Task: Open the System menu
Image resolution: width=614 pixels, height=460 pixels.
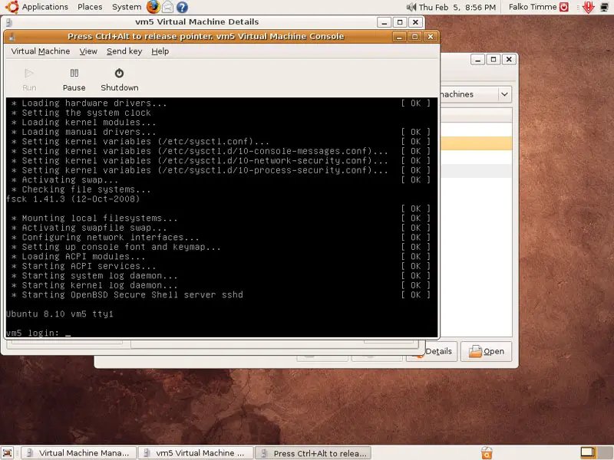Action: pyautogui.click(x=127, y=7)
